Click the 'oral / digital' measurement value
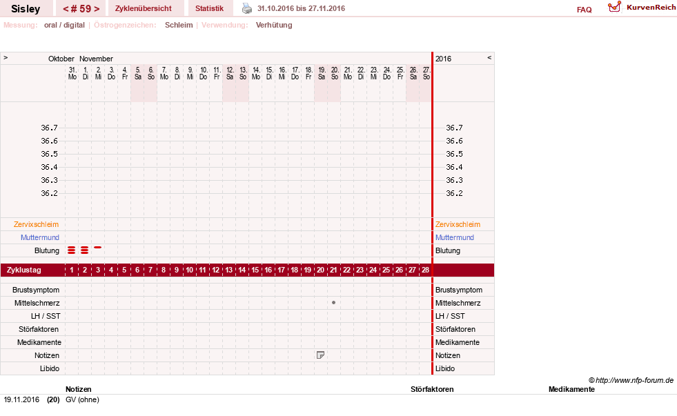The height and width of the screenshot is (416, 677). click(x=64, y=25)
